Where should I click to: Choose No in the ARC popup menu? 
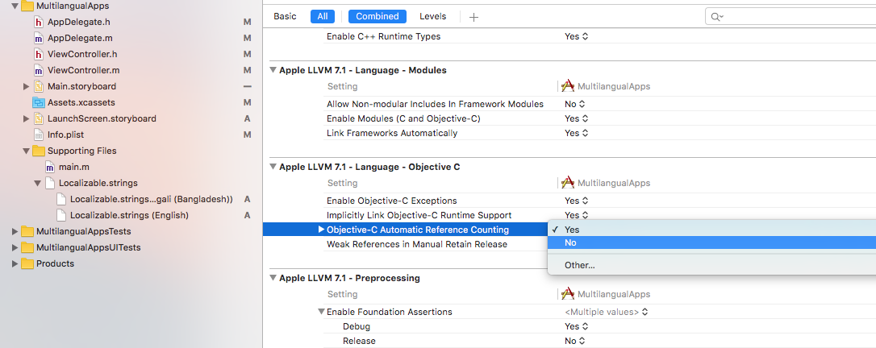[711, 242]
